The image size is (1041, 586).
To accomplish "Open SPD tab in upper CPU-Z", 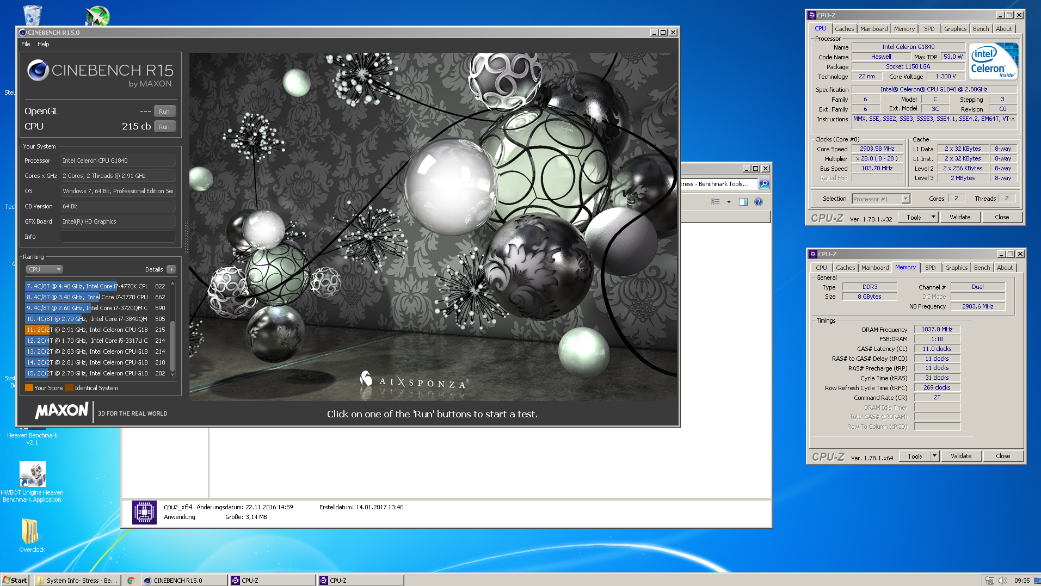I will point(929,29).
